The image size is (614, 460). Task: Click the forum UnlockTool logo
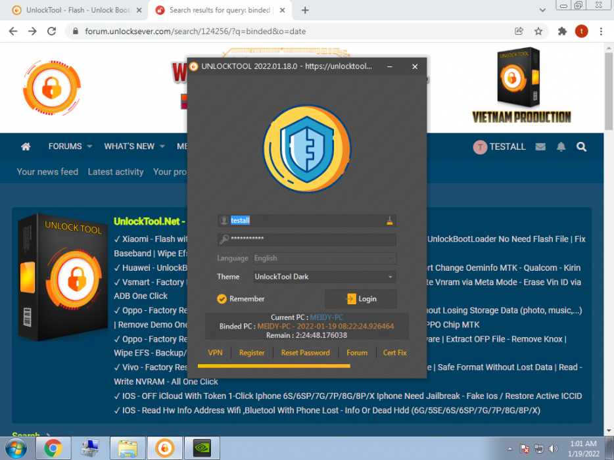52,87
